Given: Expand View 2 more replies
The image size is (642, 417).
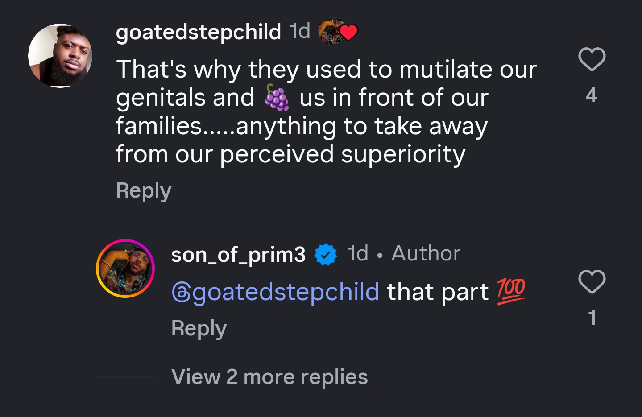Looking at the screenshot, I should (269, 377).
